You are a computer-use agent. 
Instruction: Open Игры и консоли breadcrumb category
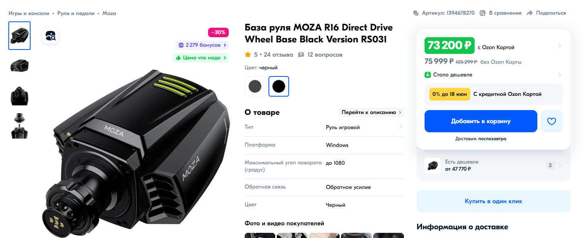pyautogui.click(x=29, y=13)
